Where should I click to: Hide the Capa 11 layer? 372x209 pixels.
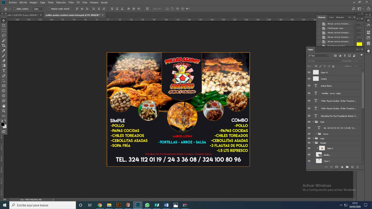(309, 72)
